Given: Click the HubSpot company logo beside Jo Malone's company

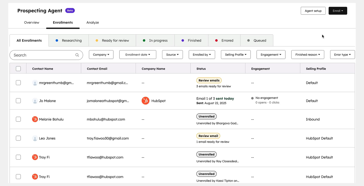Looking at the screenshot, I should (145, 101).
